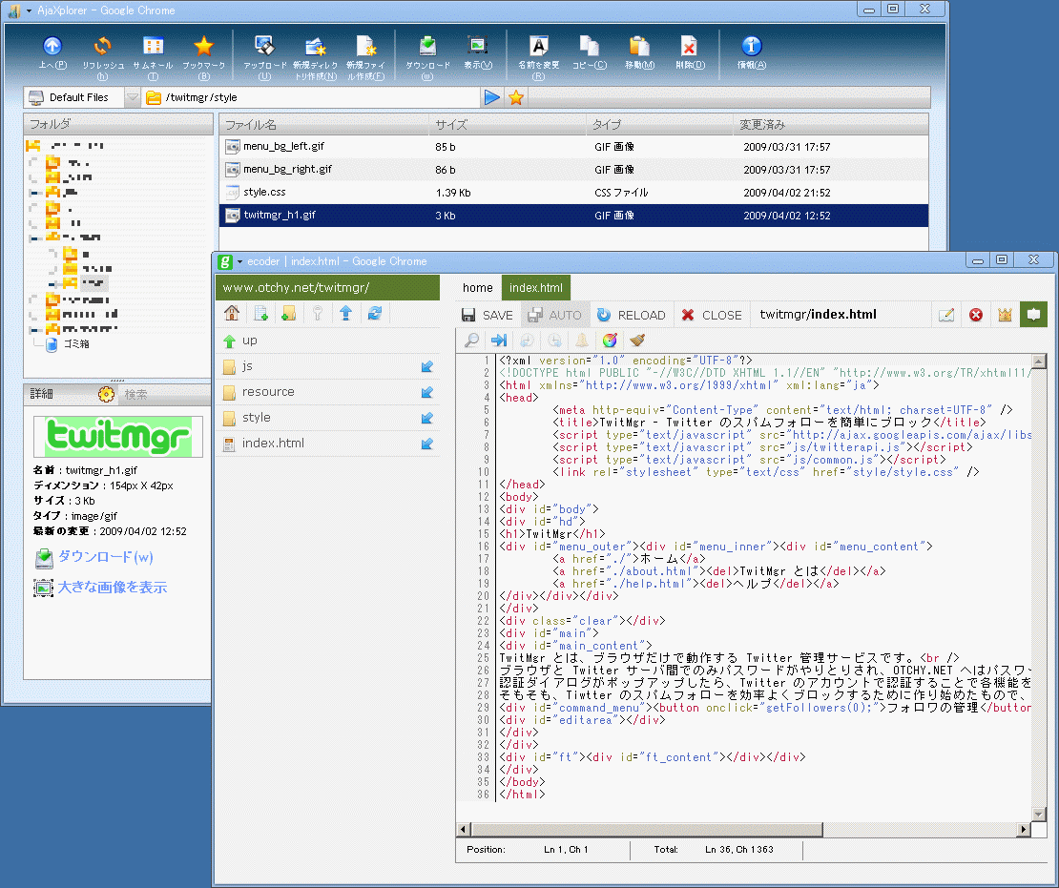Click the go-to-line arrow icon in editor toolbar
The height and width of the screenshot is (888, 1059).
point(499,341)
